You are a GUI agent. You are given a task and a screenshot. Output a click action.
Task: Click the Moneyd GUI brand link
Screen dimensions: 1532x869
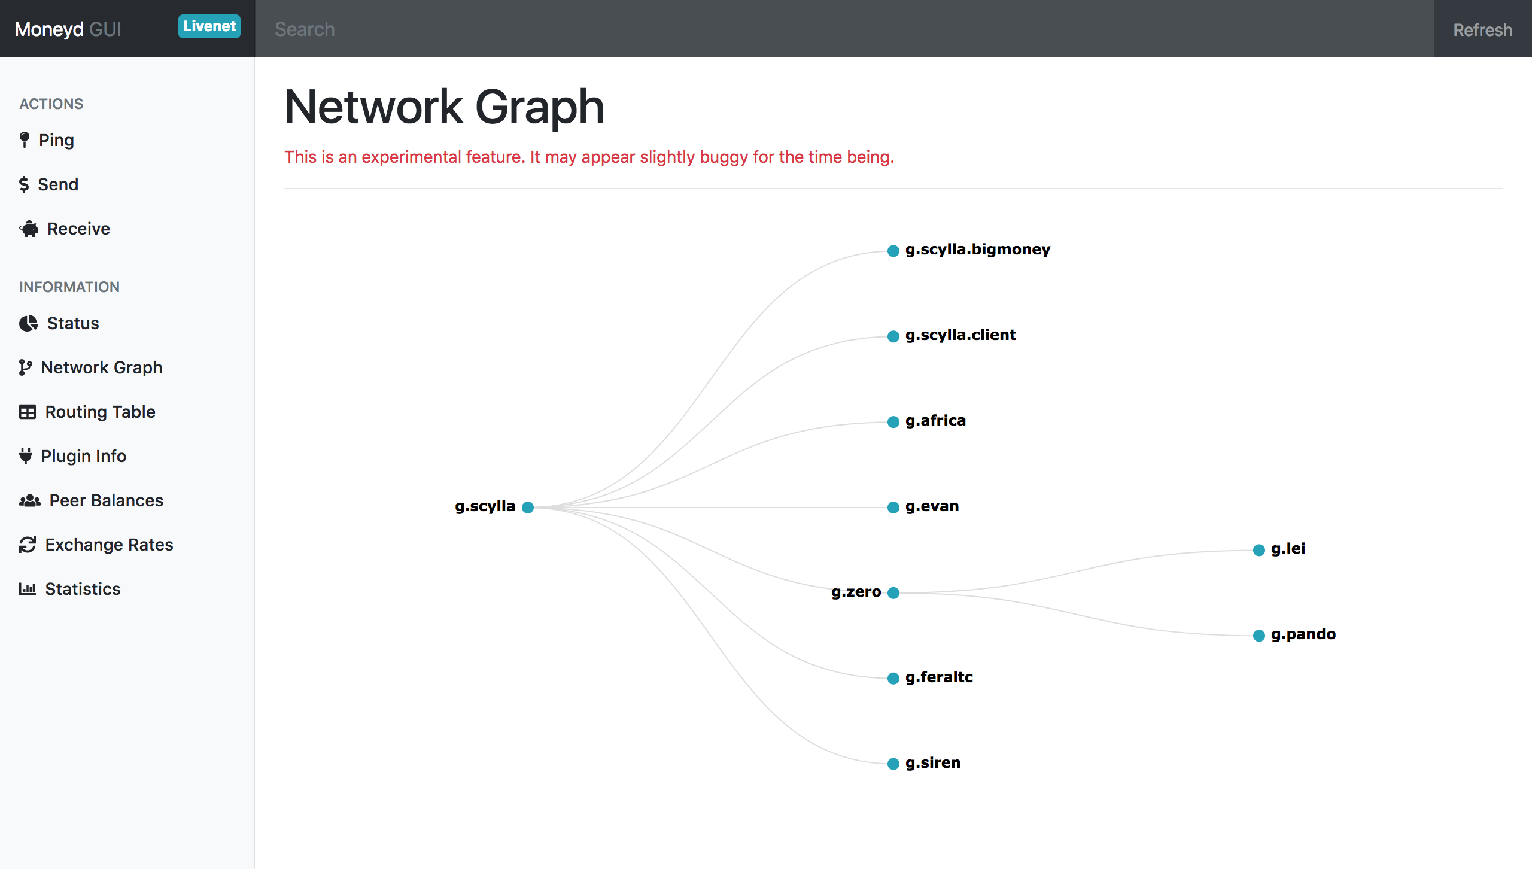tap(68, 29)
